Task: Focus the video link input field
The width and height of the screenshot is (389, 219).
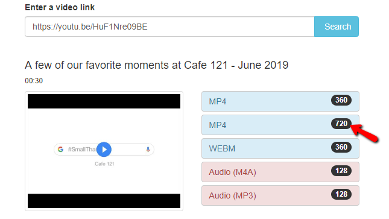Action: [x=169, y=27]
